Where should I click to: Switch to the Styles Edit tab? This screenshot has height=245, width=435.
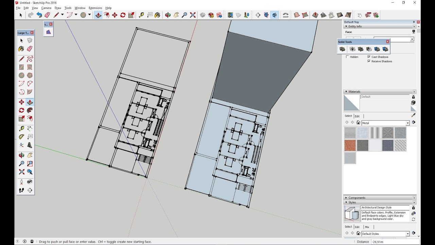pyautogui.click(x=357, y=227)
